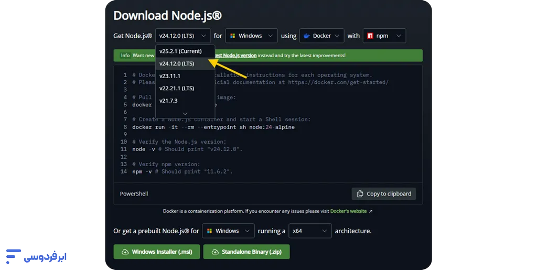Screen dimensions: 537x270
Task: Click the PowerShell label below the code
Action: 134,193
